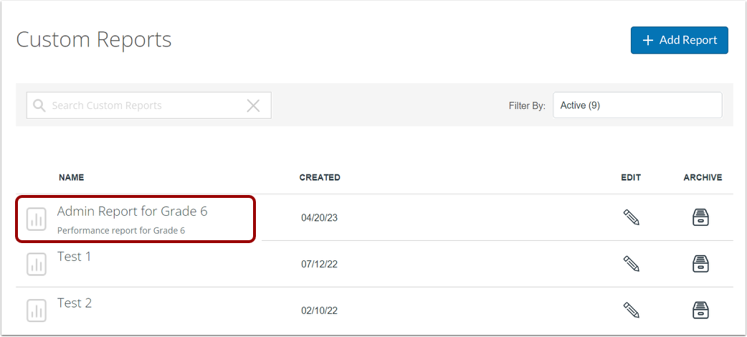The width and height of the screenshot is (747, 337).
Task: Archive the Admin Report for Grade 6
Action: pos(700,217)
